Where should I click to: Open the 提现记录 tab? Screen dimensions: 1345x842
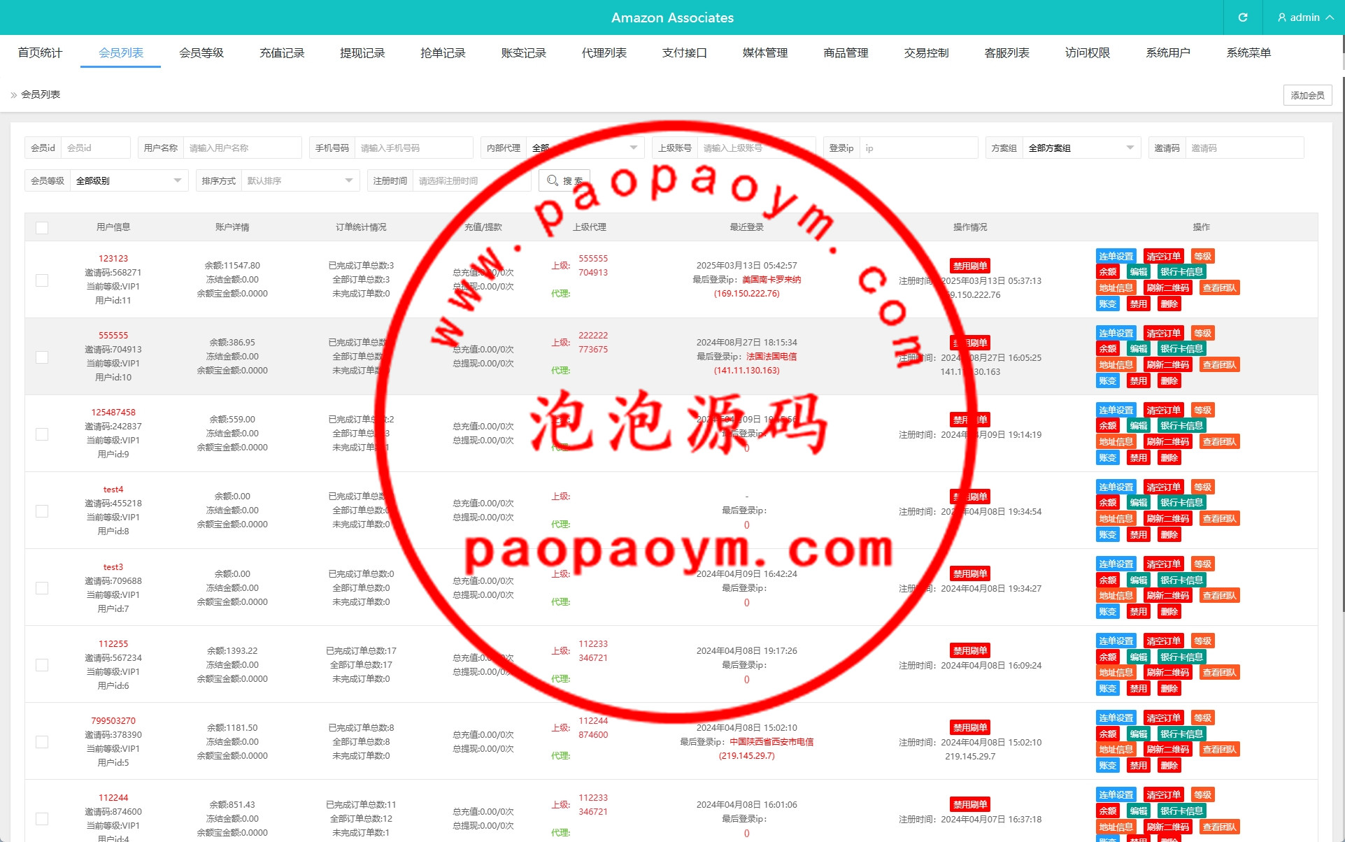click(x=362, y=52)
